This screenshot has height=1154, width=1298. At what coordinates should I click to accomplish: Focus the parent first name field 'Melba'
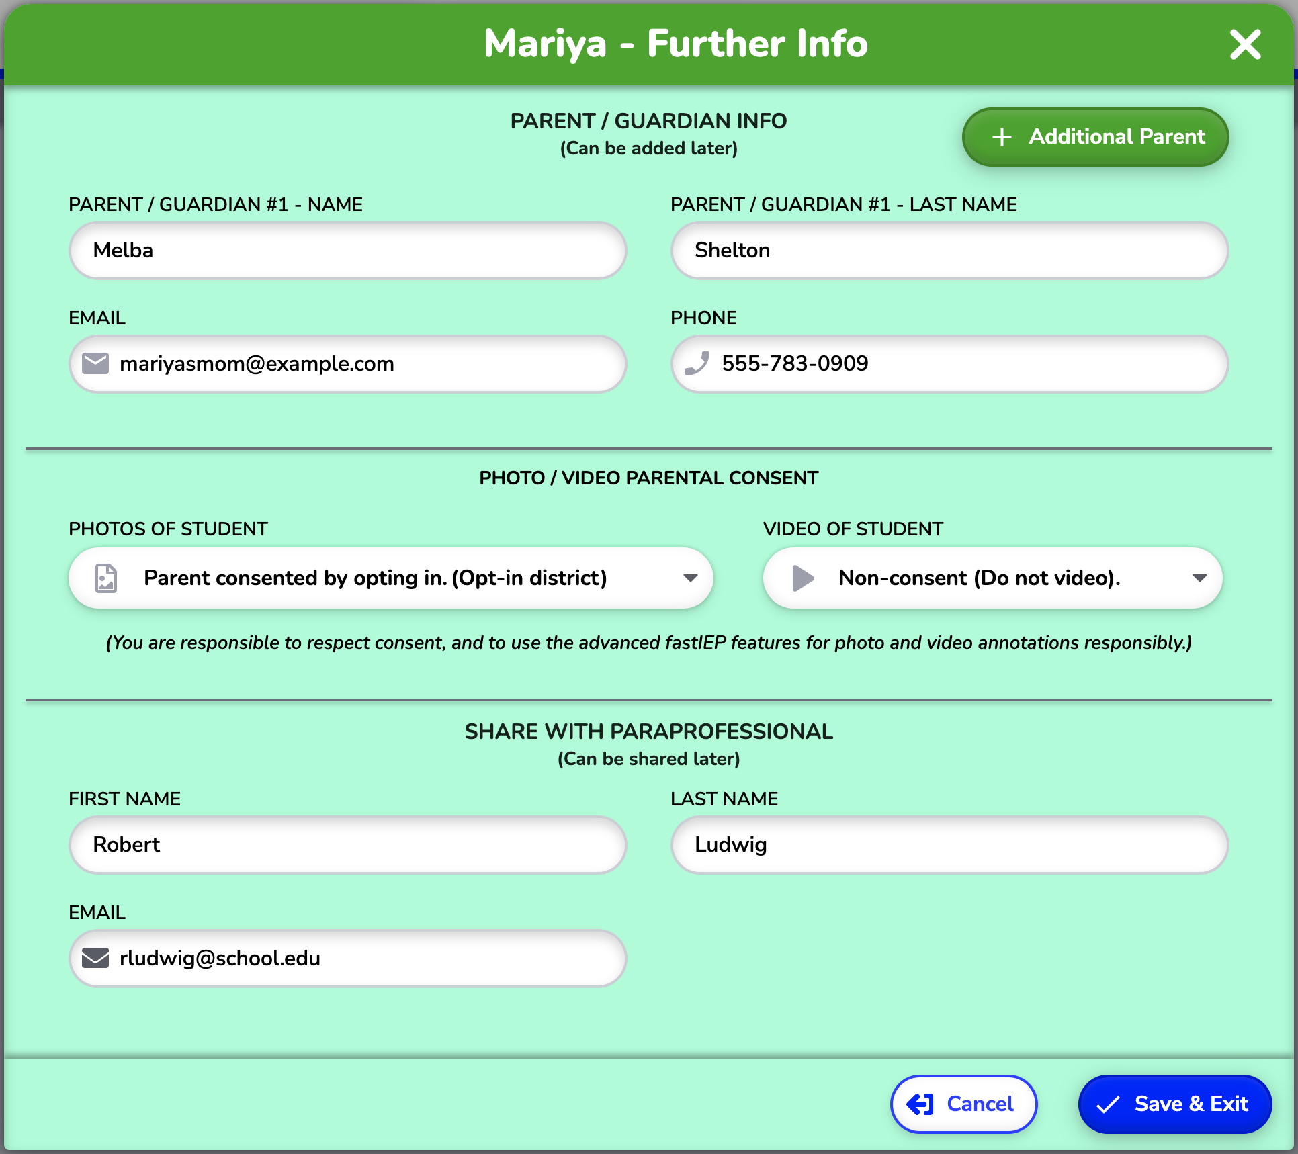pos(348,251)
